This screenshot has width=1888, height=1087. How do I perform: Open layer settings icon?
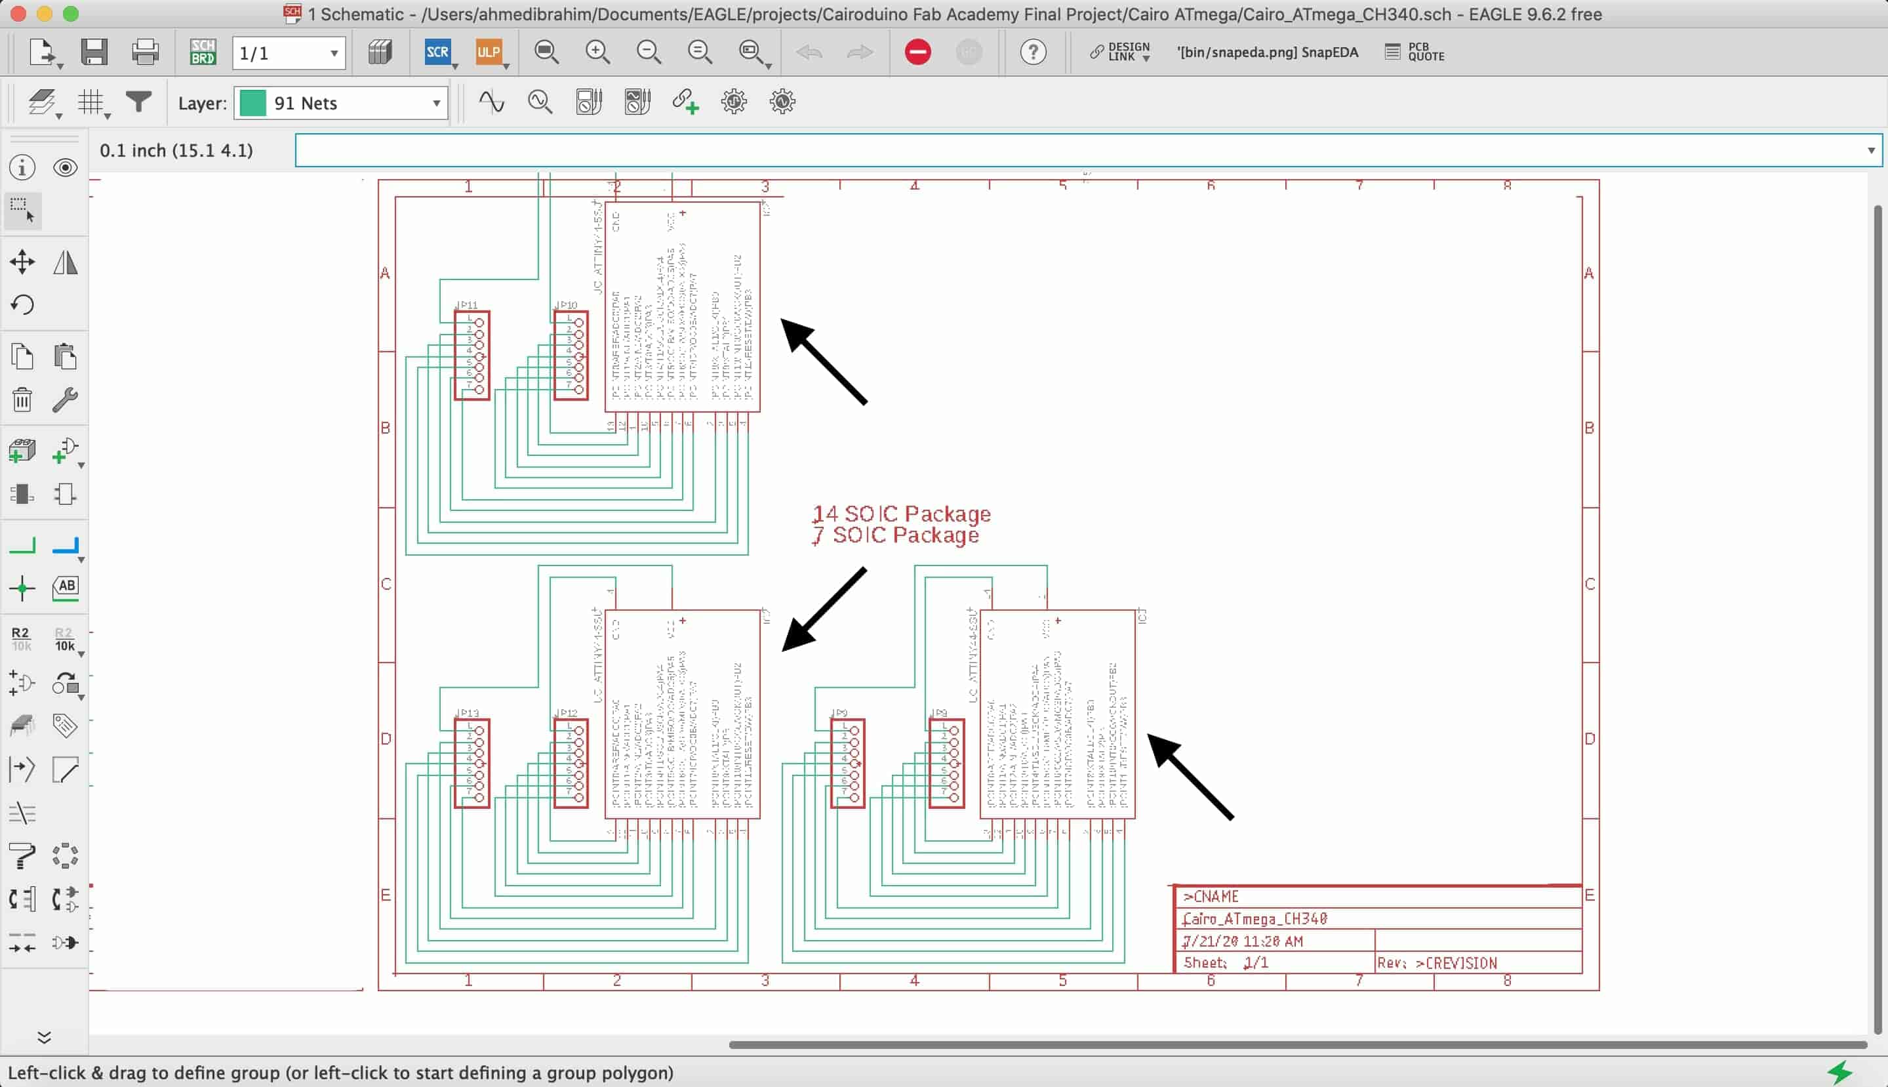click(x=43, y=102)
